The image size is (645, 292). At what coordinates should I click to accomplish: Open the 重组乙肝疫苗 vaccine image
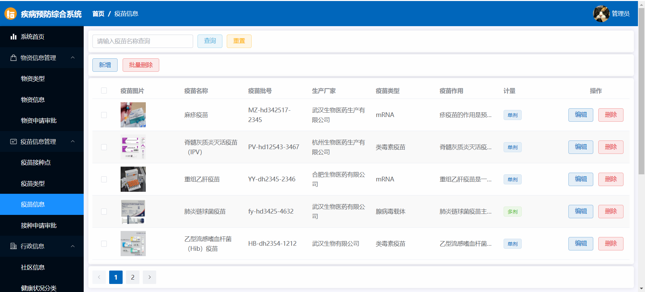[x=133, y=179]
